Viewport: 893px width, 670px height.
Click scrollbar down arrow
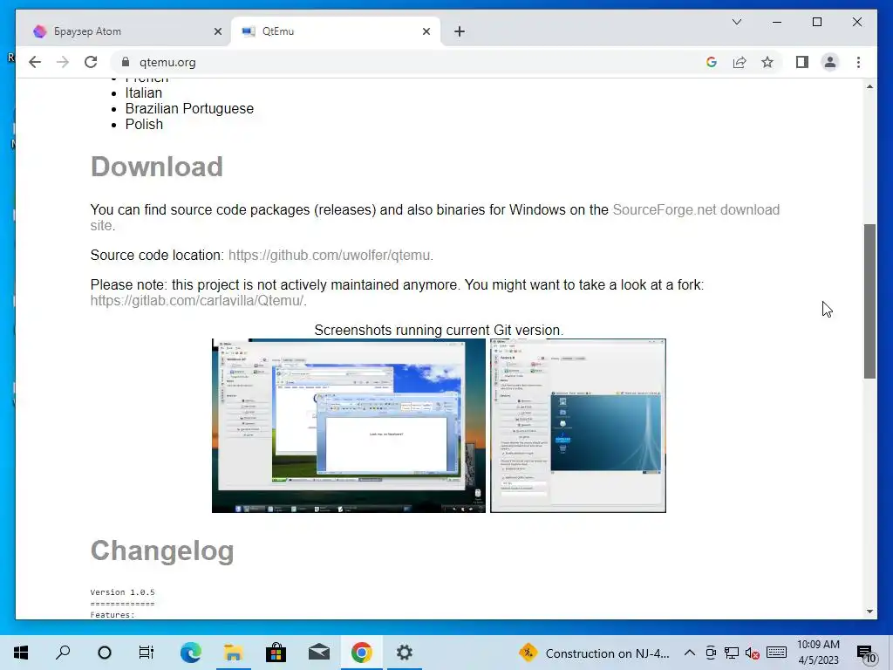pyautogui.click(x=869, y=612)
